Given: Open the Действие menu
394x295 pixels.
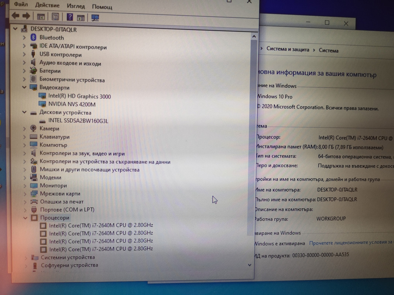Looking at the screenshot, I should point(47,5).
